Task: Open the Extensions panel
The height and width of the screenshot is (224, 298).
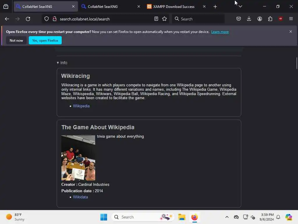Action: click(270, 19)
